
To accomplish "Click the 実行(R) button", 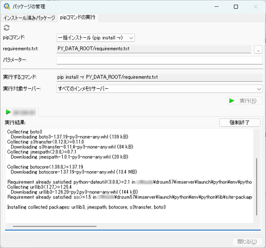I will tap(245, 101).
